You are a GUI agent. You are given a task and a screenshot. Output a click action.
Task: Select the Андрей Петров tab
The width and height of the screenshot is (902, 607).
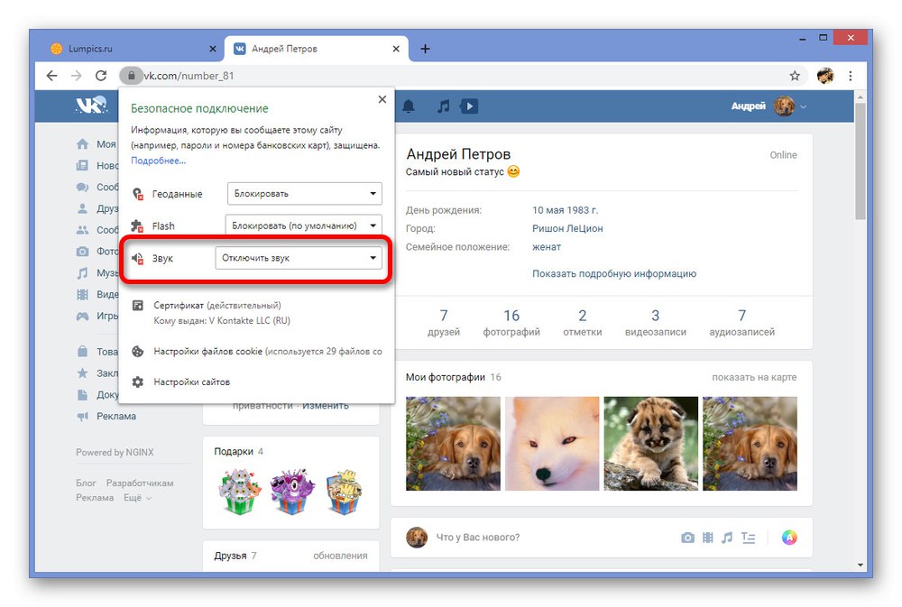315,49
